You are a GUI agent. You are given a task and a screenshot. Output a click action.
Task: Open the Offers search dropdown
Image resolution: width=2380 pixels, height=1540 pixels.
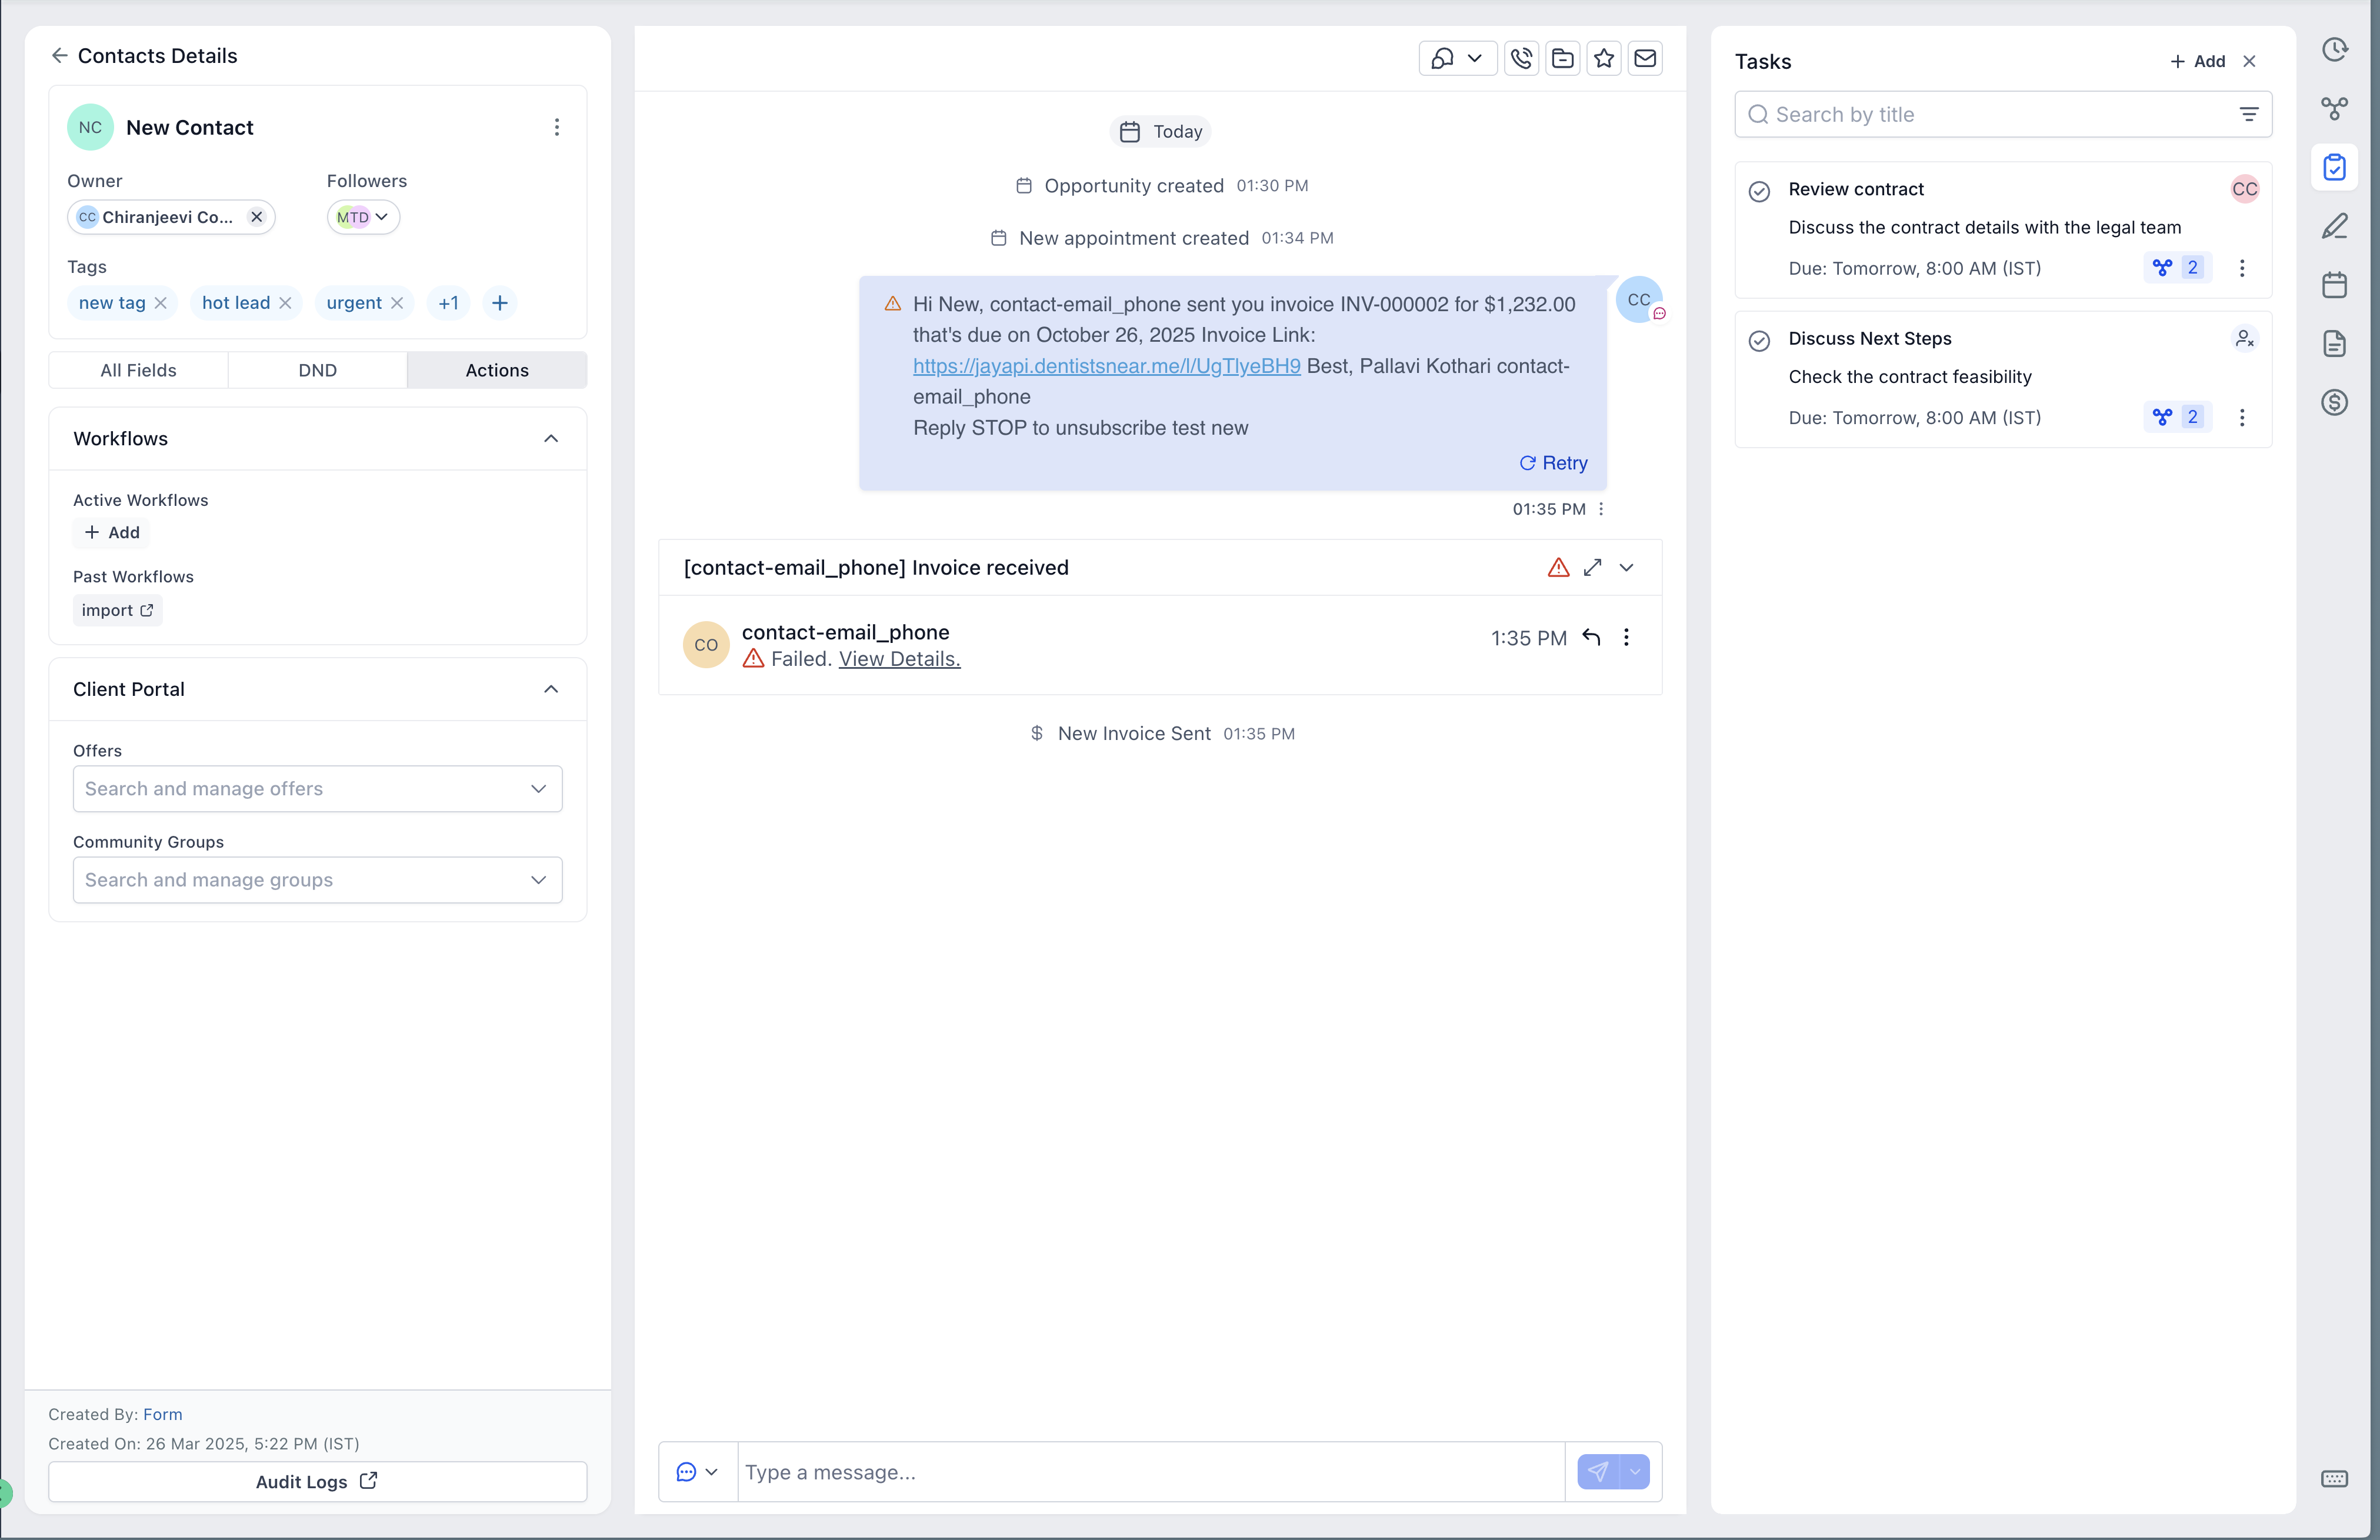[317, 789]
